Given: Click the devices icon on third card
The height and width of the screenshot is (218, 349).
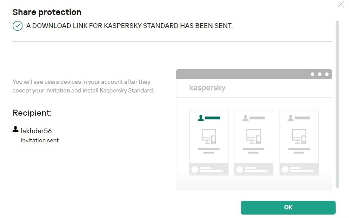Looking at the screenshot, I should (299, 136).
